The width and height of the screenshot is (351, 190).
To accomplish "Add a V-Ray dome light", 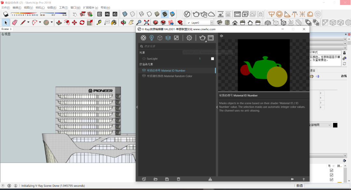I will coord(310,14).
